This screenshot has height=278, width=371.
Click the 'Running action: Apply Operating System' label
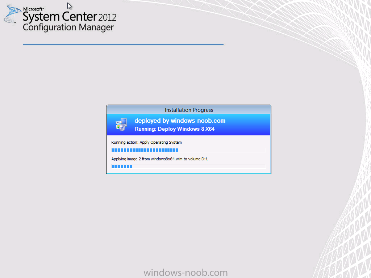pos(146,142)
